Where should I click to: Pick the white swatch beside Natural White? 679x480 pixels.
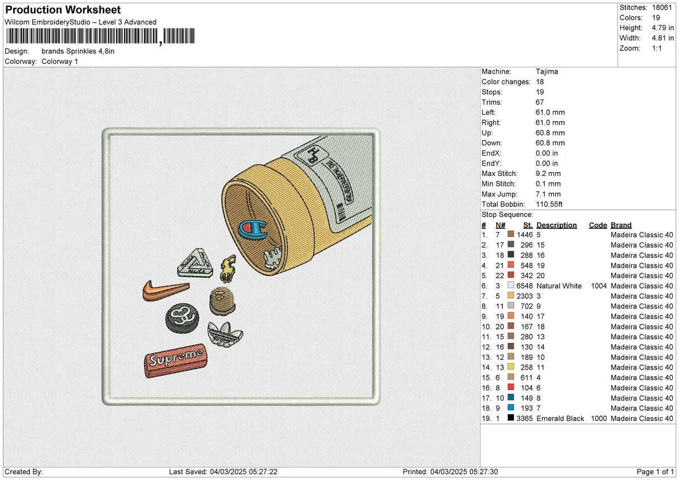(511, 286)
